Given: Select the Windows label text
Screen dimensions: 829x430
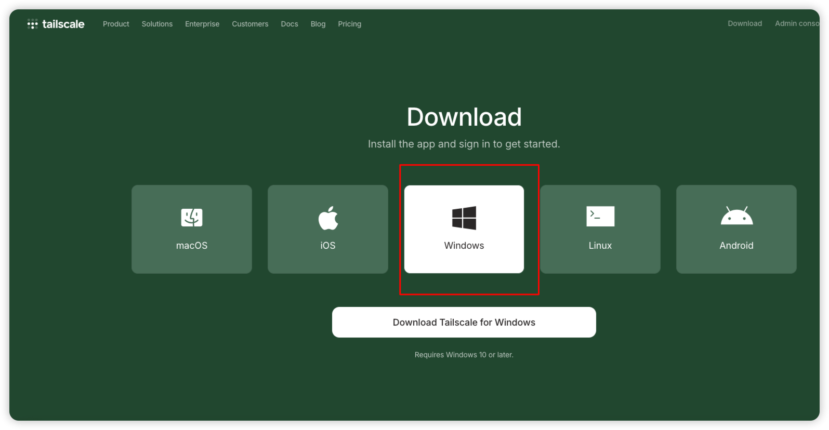Looking at the screenshot, I should click(x=464, y=246).
